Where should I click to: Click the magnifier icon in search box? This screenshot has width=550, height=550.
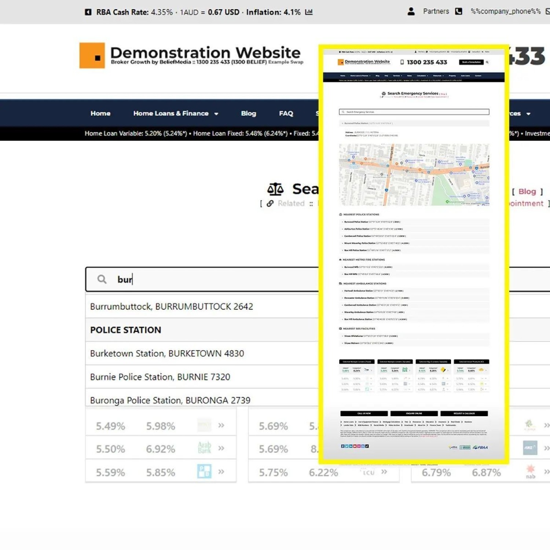click(x=102, y=279)
